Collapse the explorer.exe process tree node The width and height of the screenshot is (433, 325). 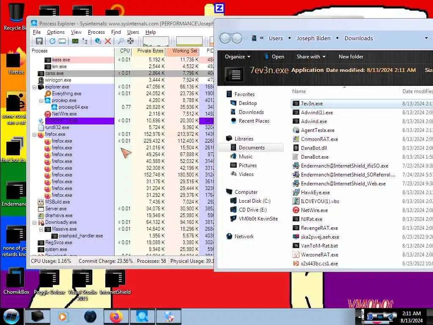click(35, 87)
